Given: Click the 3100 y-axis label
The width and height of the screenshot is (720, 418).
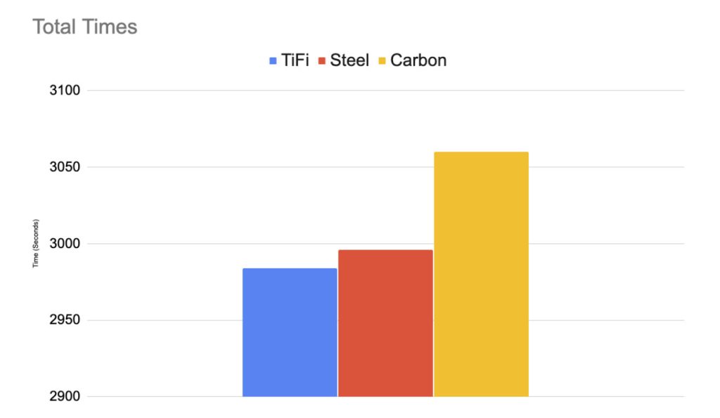Looking at the screenshot, I should point(65,91).
